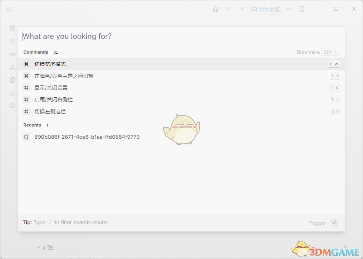
Task: Open the hamburger menu top-left
Action: (x=9, y=9)
